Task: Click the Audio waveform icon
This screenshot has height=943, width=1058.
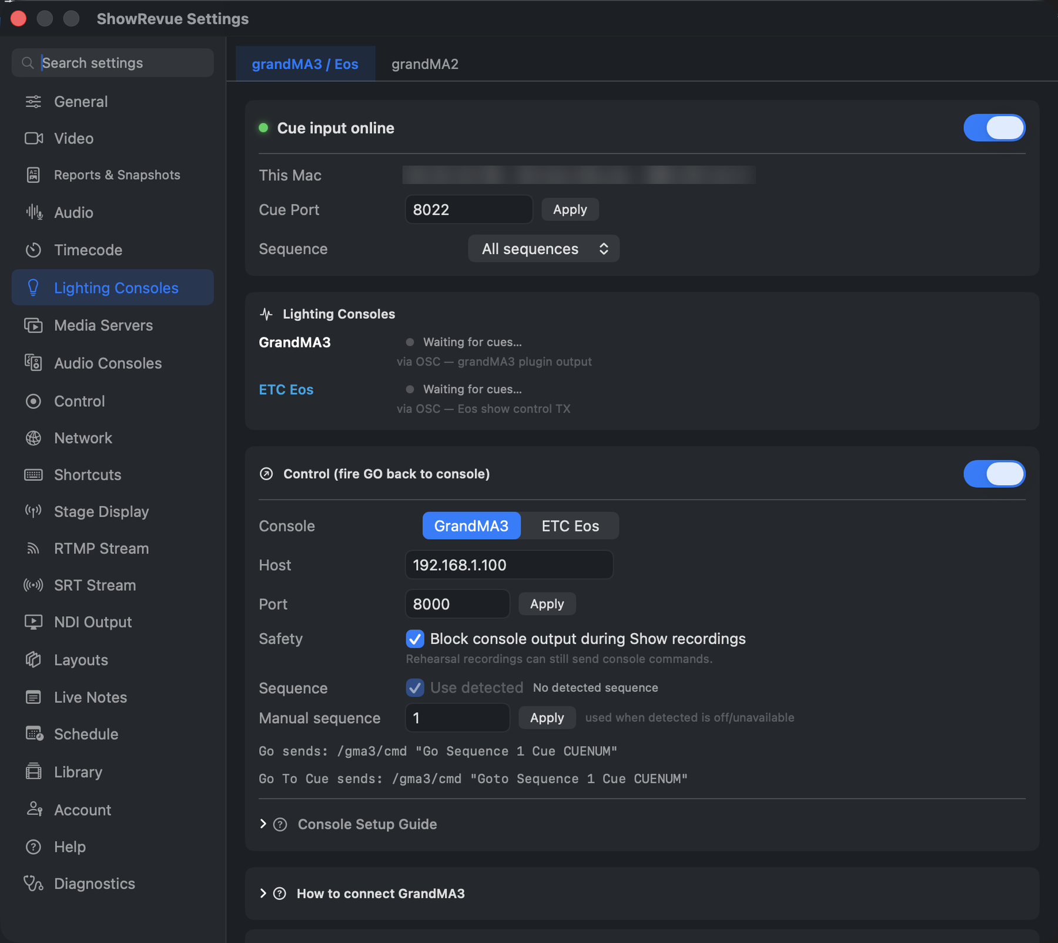Action: tap(34, 212)
